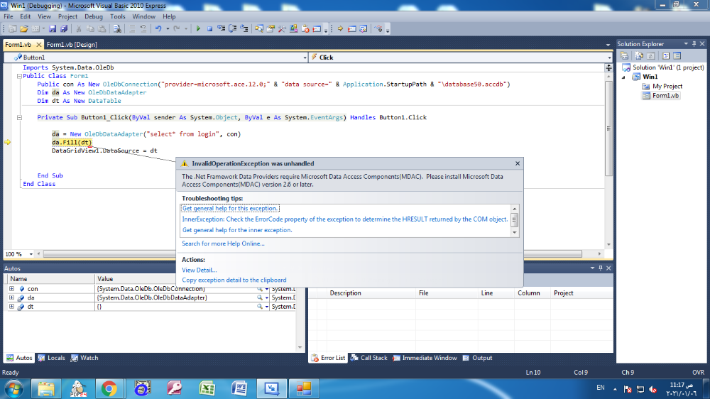Image resolution: width=710 pixels, height=399 pixels.
Task: Click Get general help for the inner exception
Action: click(x=237, y=230)
